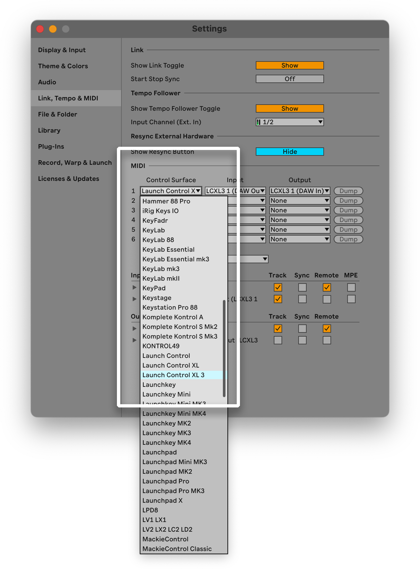
Task: Toggle Track for the first output port
Action: click(278, 329)
